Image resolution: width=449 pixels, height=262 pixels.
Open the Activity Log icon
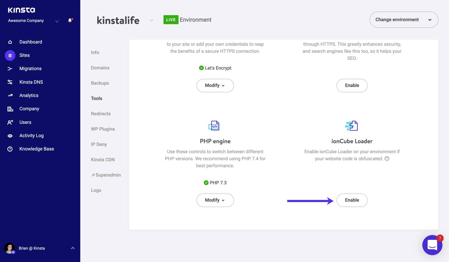pos(10,135)
